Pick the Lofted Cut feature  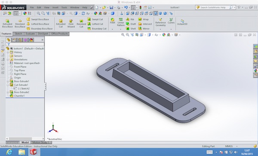coord(95,24)
